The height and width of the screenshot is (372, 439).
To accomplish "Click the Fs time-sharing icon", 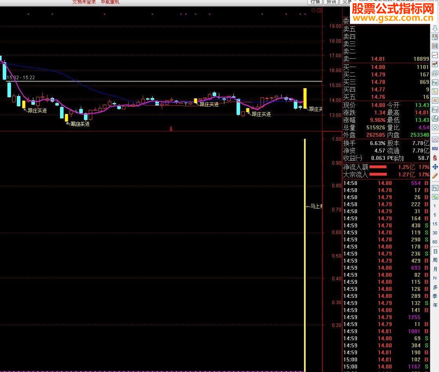I will click(x=435, y=188).
